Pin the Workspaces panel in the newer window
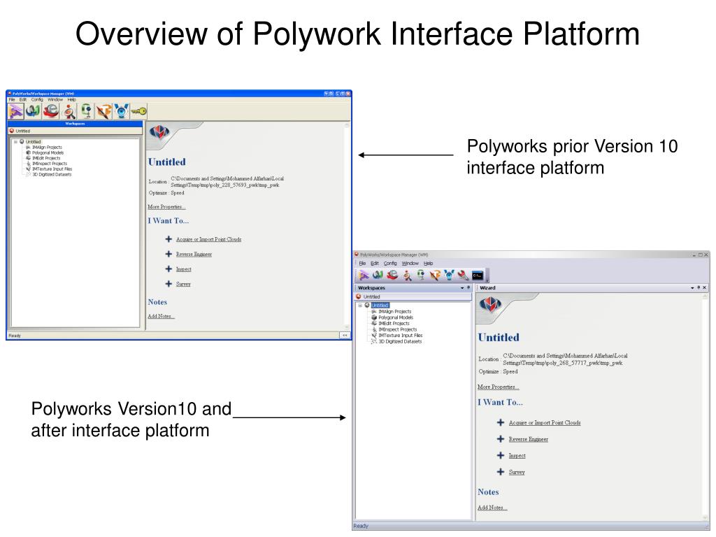Screen dimensions: 716x537 tap(468, 287)
